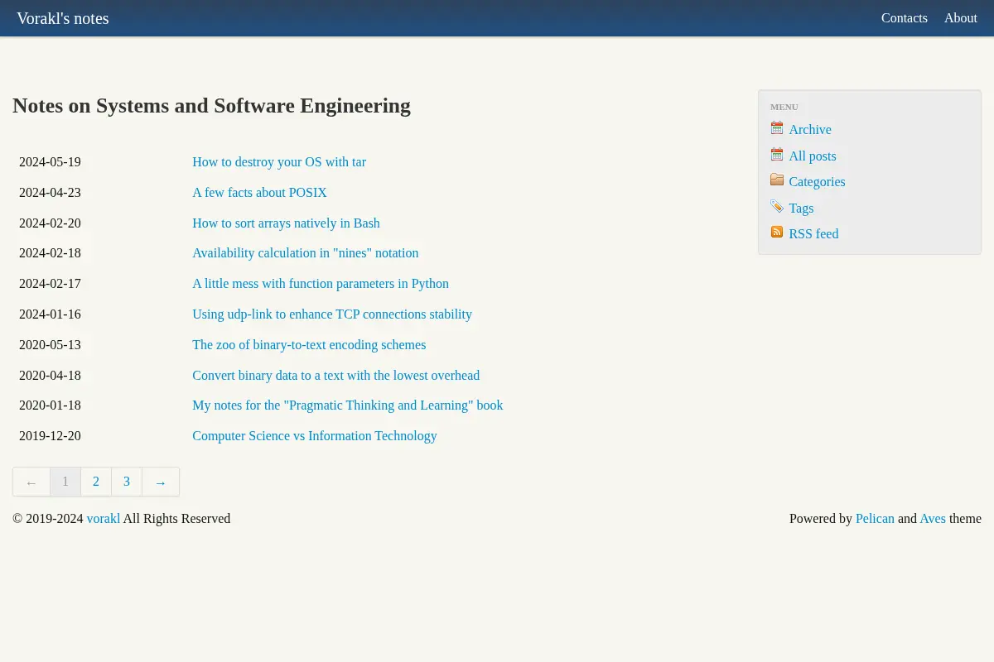994x662 pixels.
Task: Click current page 1 in pagination
Action: [65, 482]
